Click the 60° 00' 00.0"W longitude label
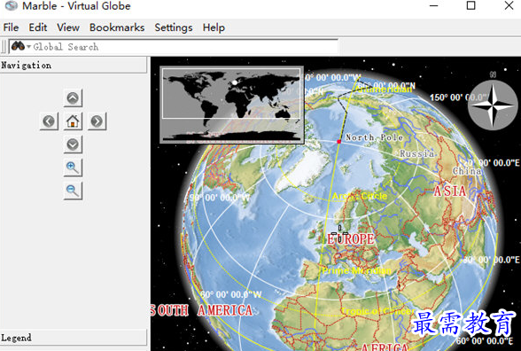521x351 pixels. coord(231,294)
